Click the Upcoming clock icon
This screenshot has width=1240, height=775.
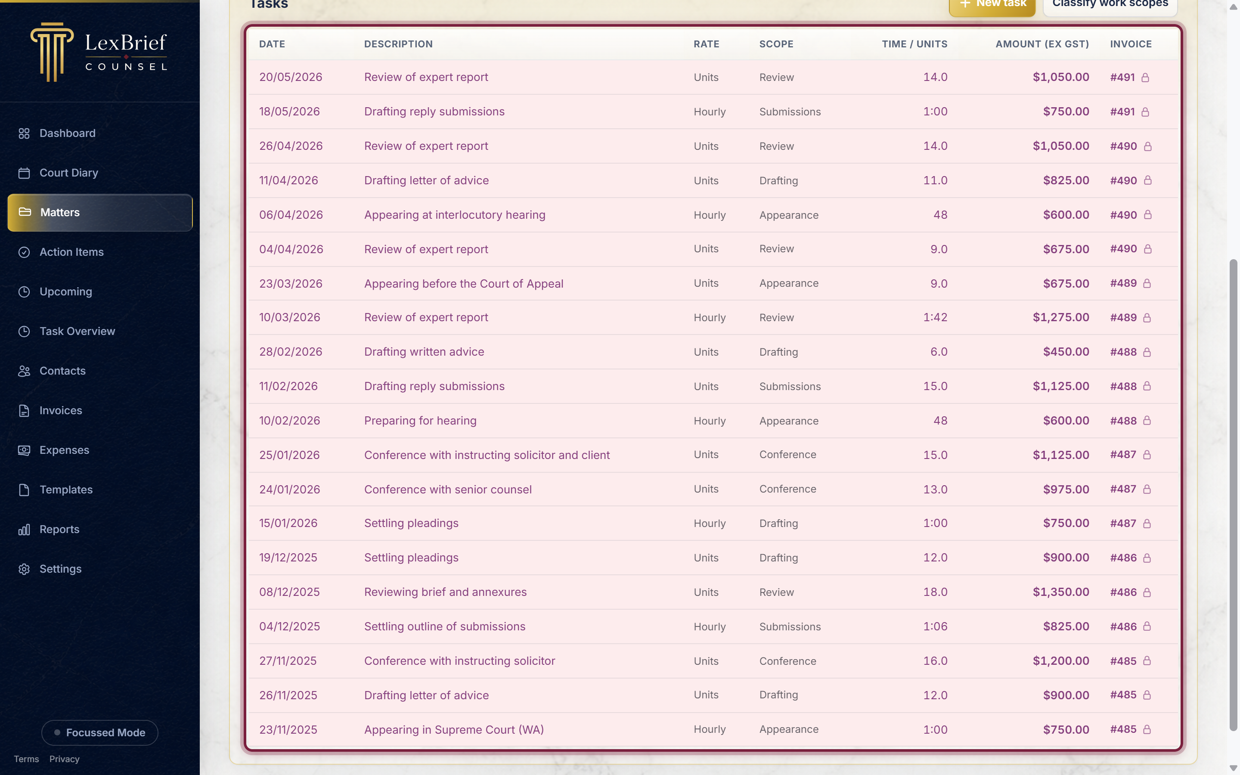(x=24, y=291)
